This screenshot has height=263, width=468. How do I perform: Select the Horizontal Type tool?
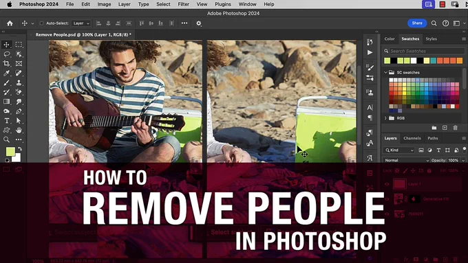click(6, 121)
